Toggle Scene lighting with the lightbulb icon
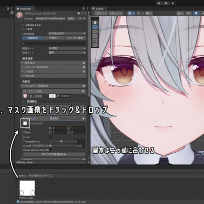The width and height of the screenshot is (204, 204). pos(196,13)
